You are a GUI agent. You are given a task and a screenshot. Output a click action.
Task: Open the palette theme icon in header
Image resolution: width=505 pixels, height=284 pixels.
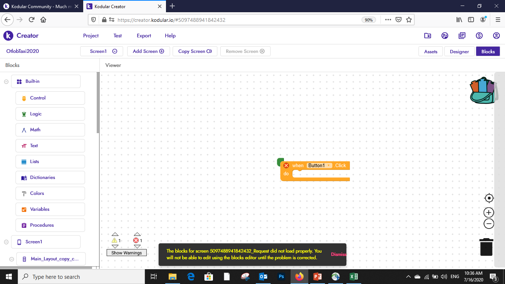point(445,36)
